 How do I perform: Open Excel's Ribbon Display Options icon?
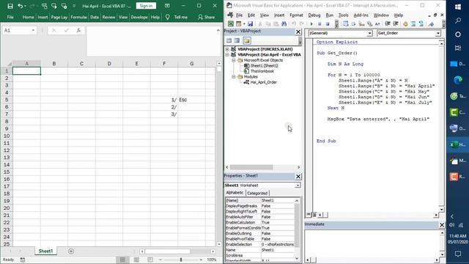click(x=168, y=6)
